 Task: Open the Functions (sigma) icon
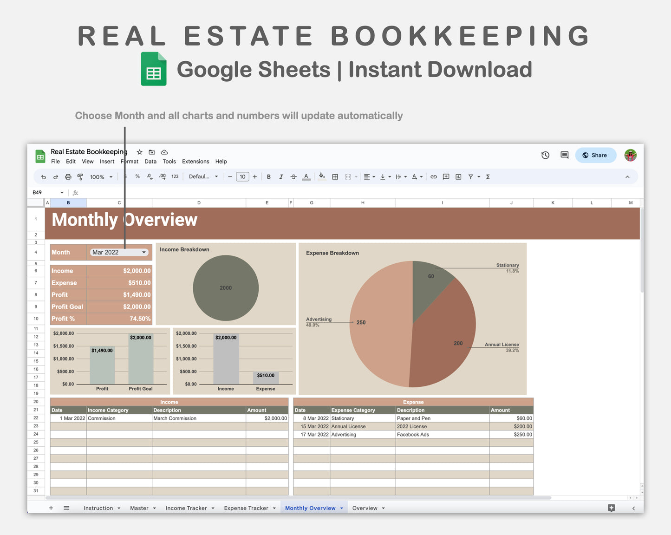[x=488, y=176]
